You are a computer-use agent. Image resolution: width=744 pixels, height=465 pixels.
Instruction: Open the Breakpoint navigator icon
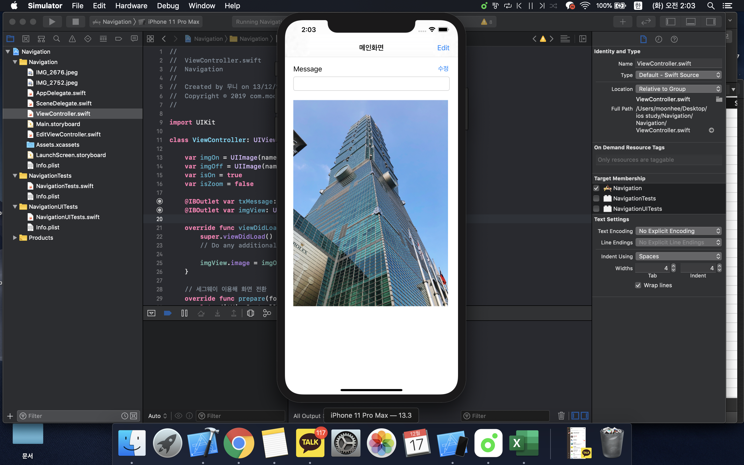(x=119, y=39)
